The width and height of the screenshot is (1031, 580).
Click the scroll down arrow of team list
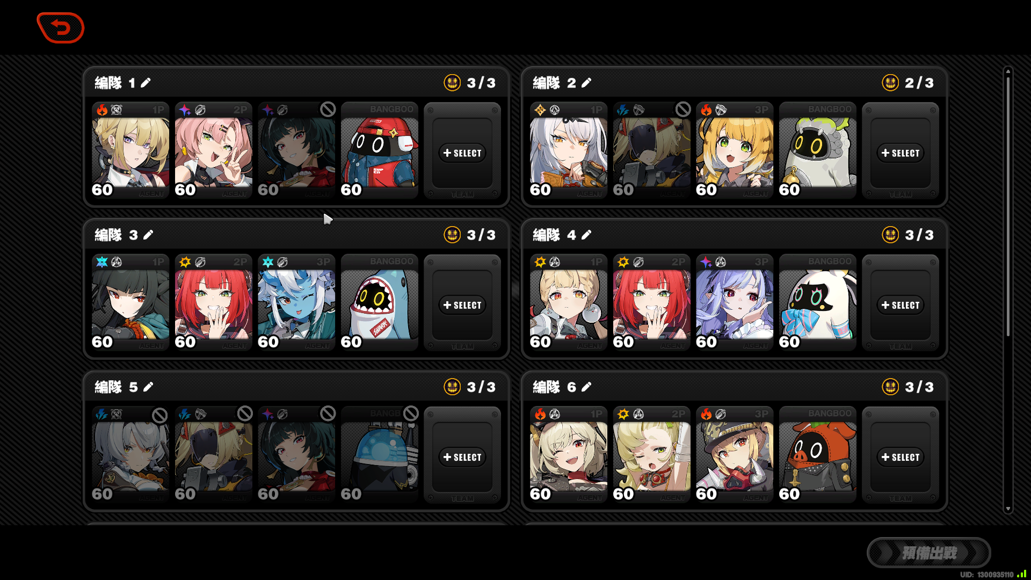(x=1008, y=509)
